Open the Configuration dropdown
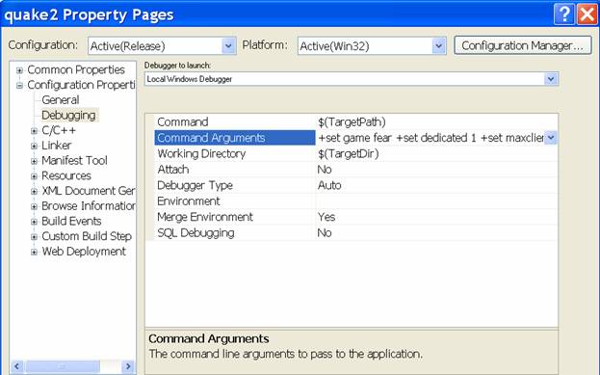600x375 pixels. click(228, 46)
